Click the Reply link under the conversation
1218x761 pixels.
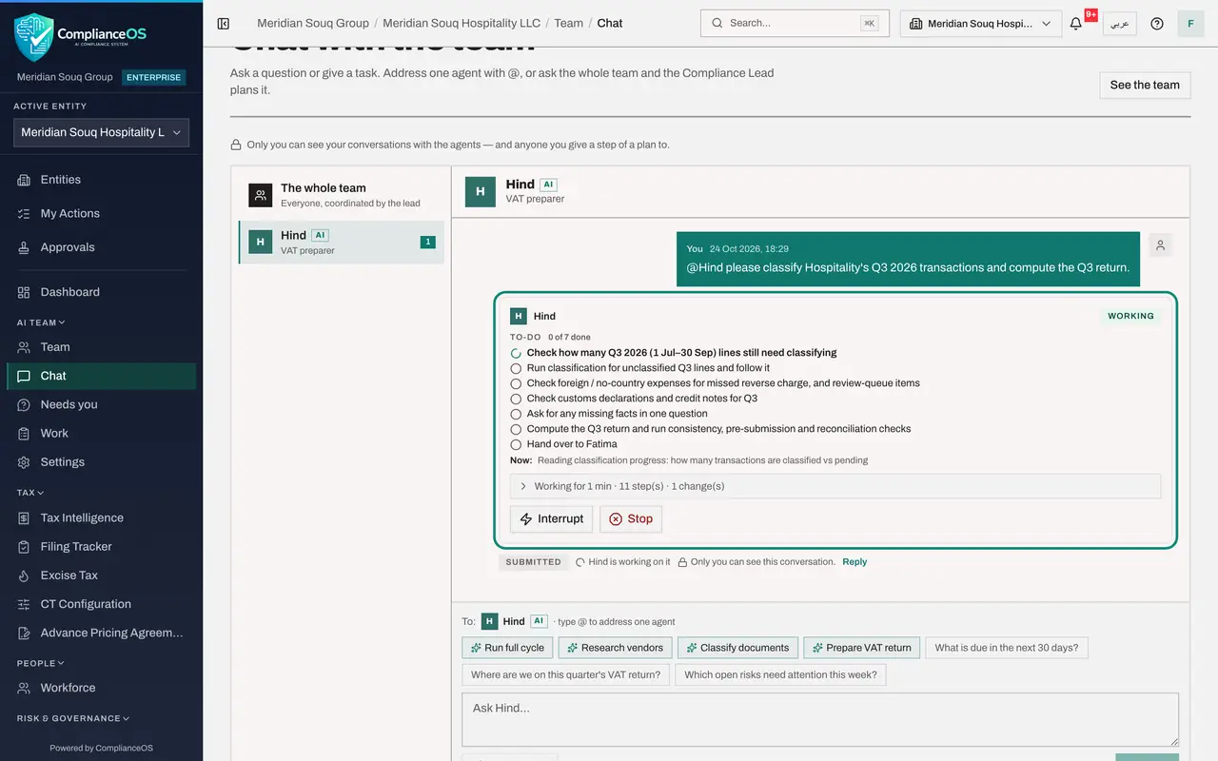click(855, 562)
